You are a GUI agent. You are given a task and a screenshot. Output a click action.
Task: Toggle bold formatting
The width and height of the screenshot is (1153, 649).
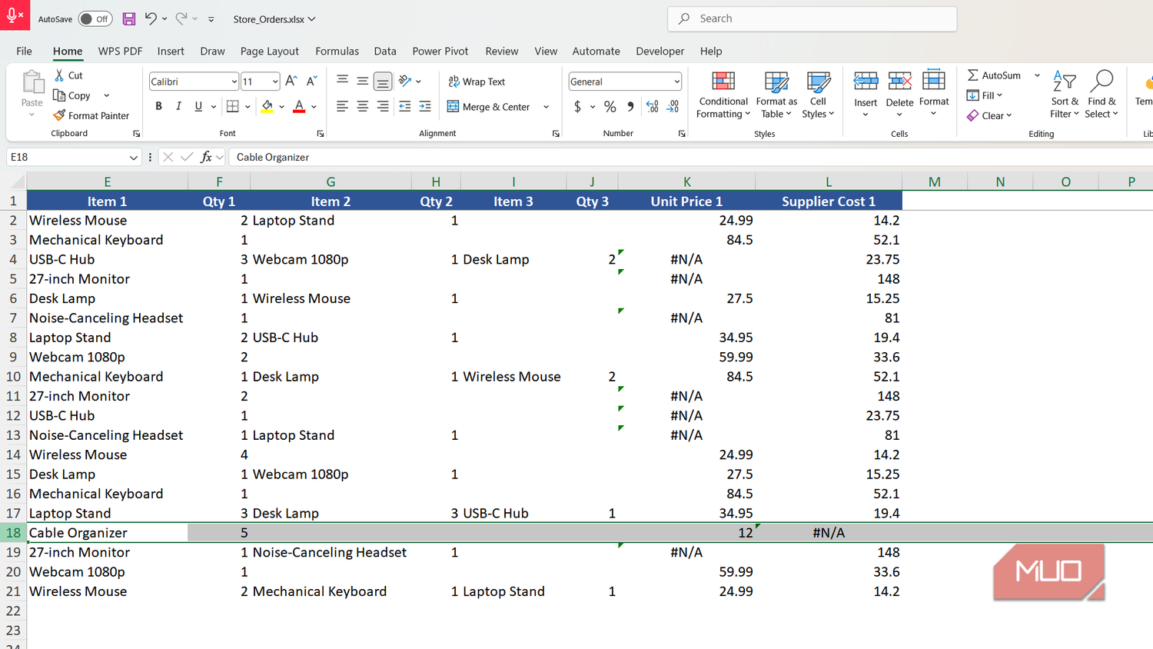tap(158, 106)
